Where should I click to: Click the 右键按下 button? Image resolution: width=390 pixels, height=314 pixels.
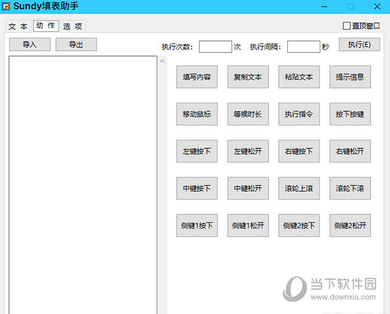click(299, 151)
